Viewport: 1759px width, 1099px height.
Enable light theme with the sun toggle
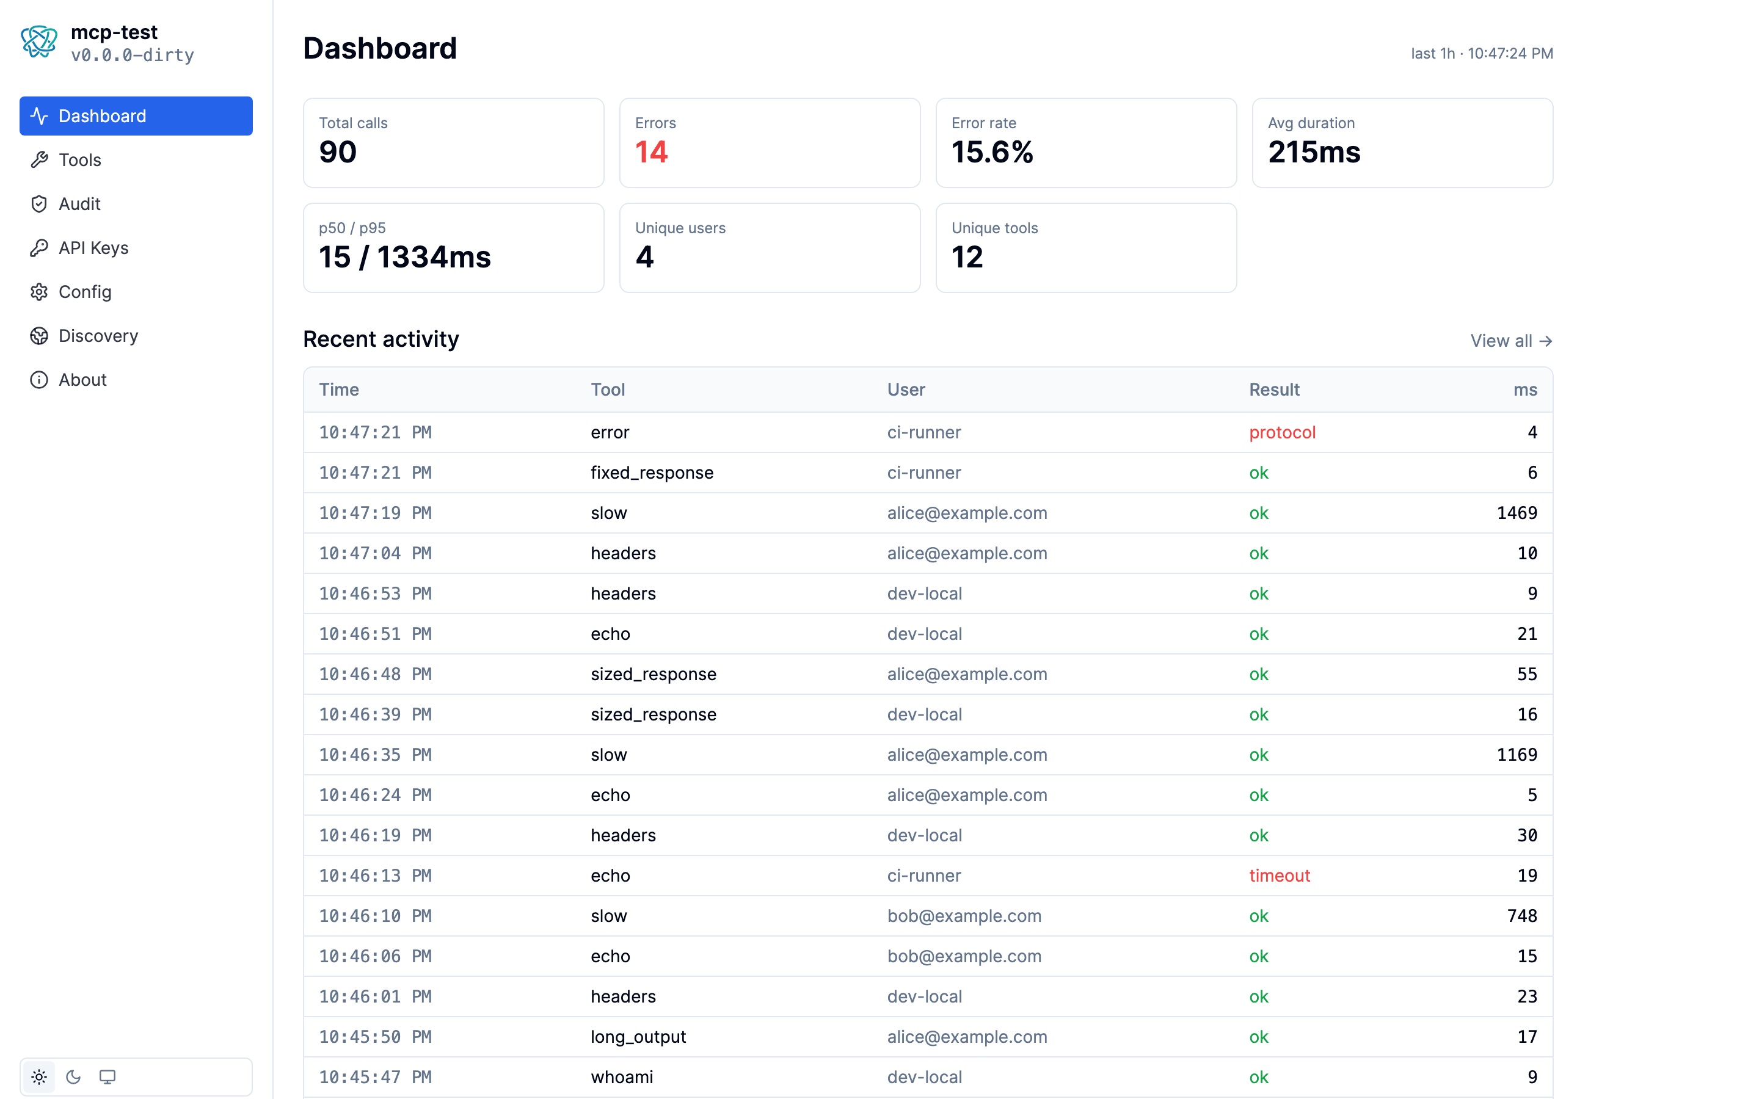(x=38, y=1076)
